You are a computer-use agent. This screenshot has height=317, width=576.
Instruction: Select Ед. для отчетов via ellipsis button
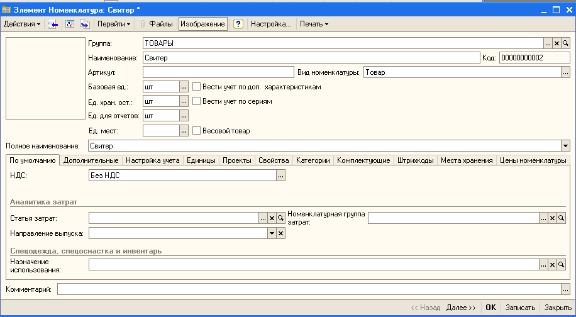click(184, 116)
